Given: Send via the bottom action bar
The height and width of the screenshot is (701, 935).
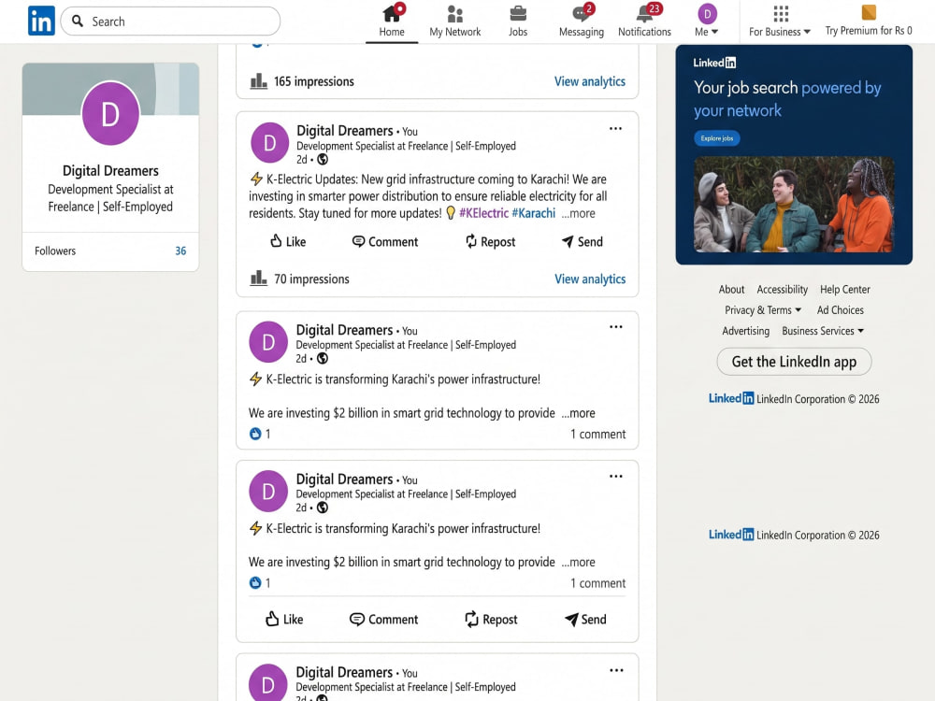Looking at the screenshot, I should [585, 620].
